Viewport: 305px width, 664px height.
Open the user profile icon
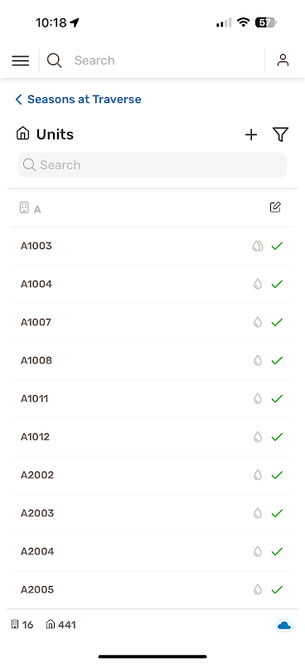point(283,60)
